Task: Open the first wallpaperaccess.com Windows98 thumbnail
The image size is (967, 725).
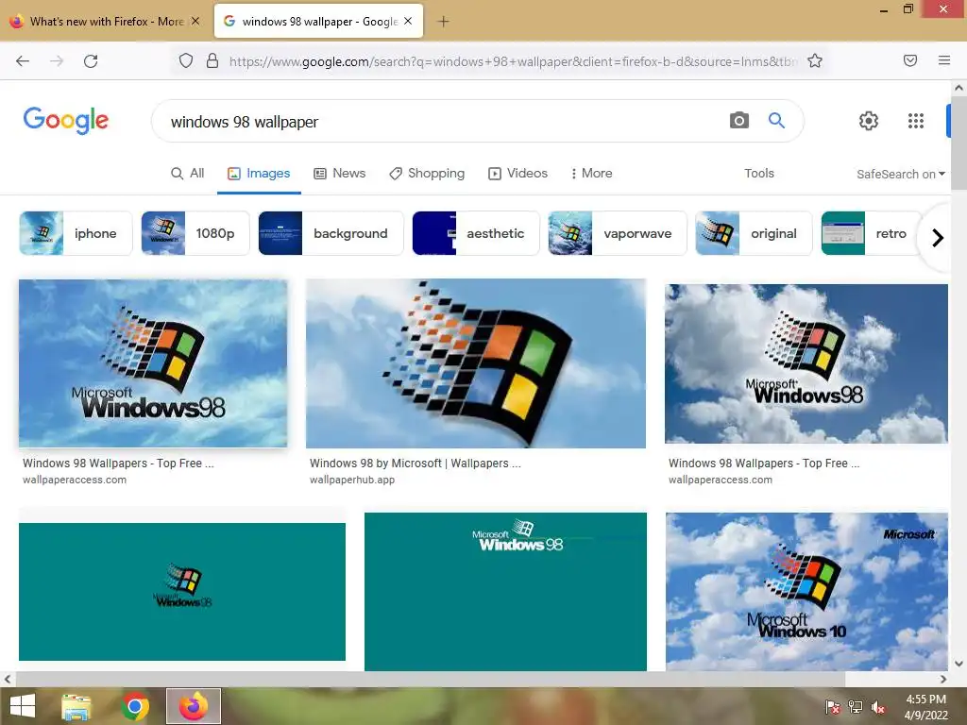Action: click(153, 363)
